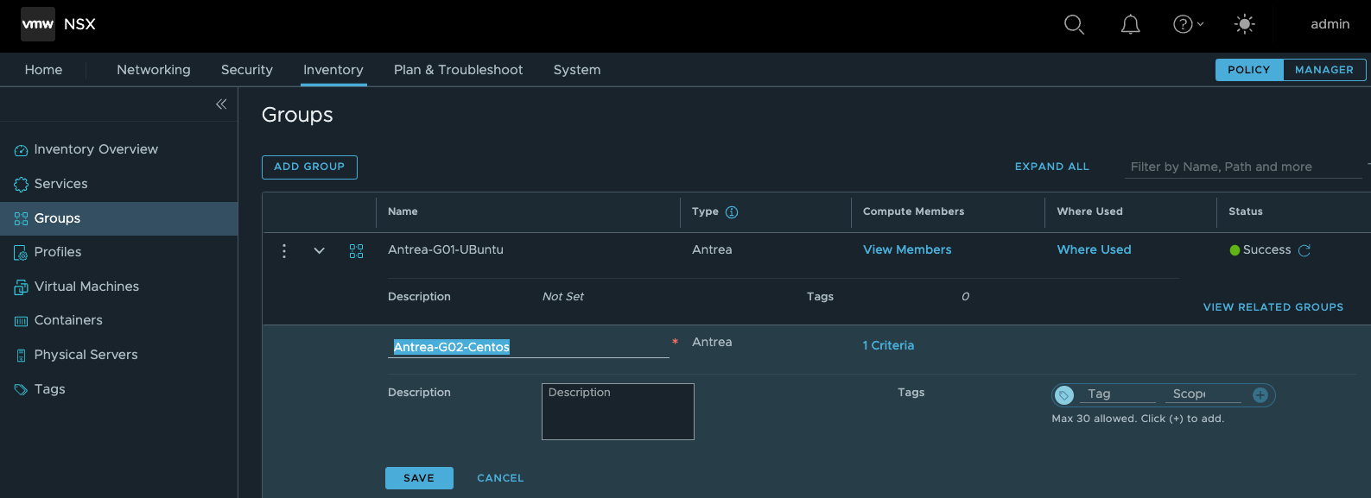Open the admin user menu

click(x=1330, y=24)
